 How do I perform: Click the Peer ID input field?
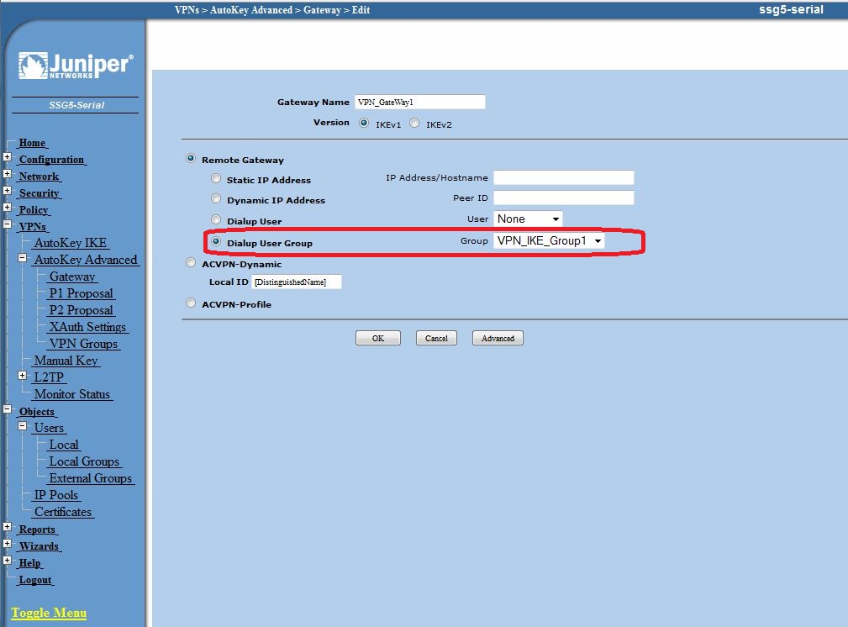[x=564, y=198]
